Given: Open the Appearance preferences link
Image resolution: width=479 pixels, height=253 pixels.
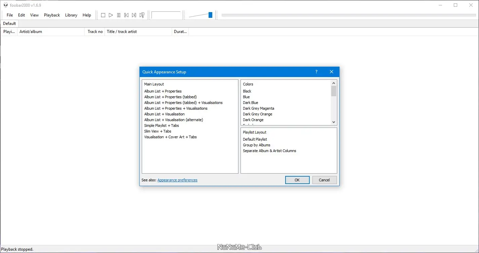Looking at the screenshot, I should click(177, 180).
